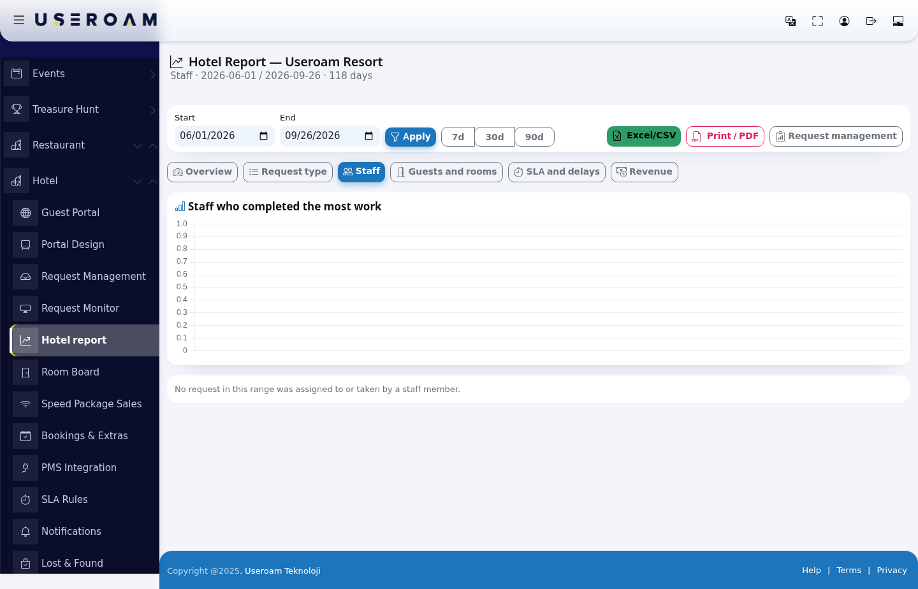Screen dimensions: 918x589
Task: Click the Portal Design icon
Action: 25,245
